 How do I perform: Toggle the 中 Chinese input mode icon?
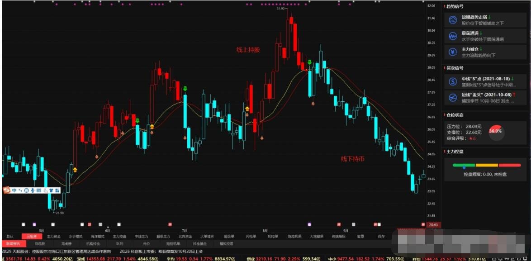14,190
